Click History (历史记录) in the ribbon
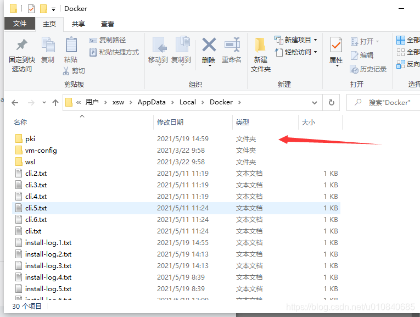 pyautogui.click(x=368, y=69)
